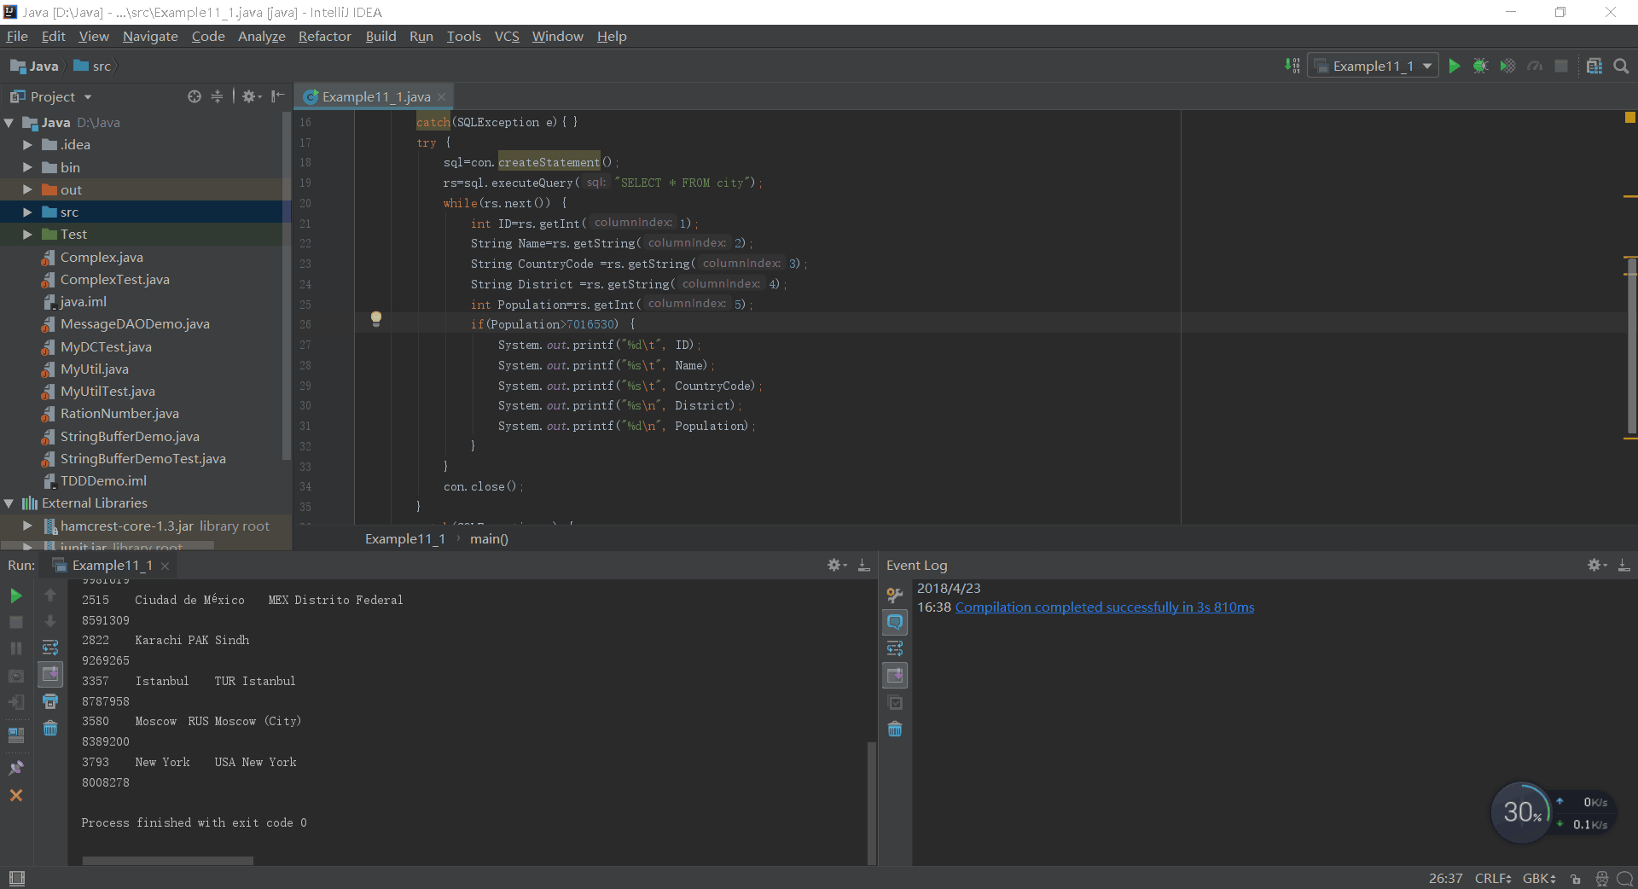The image size is (1638, 889).
Task: Click file read-only lock status icon
Action: [1576, 879]
